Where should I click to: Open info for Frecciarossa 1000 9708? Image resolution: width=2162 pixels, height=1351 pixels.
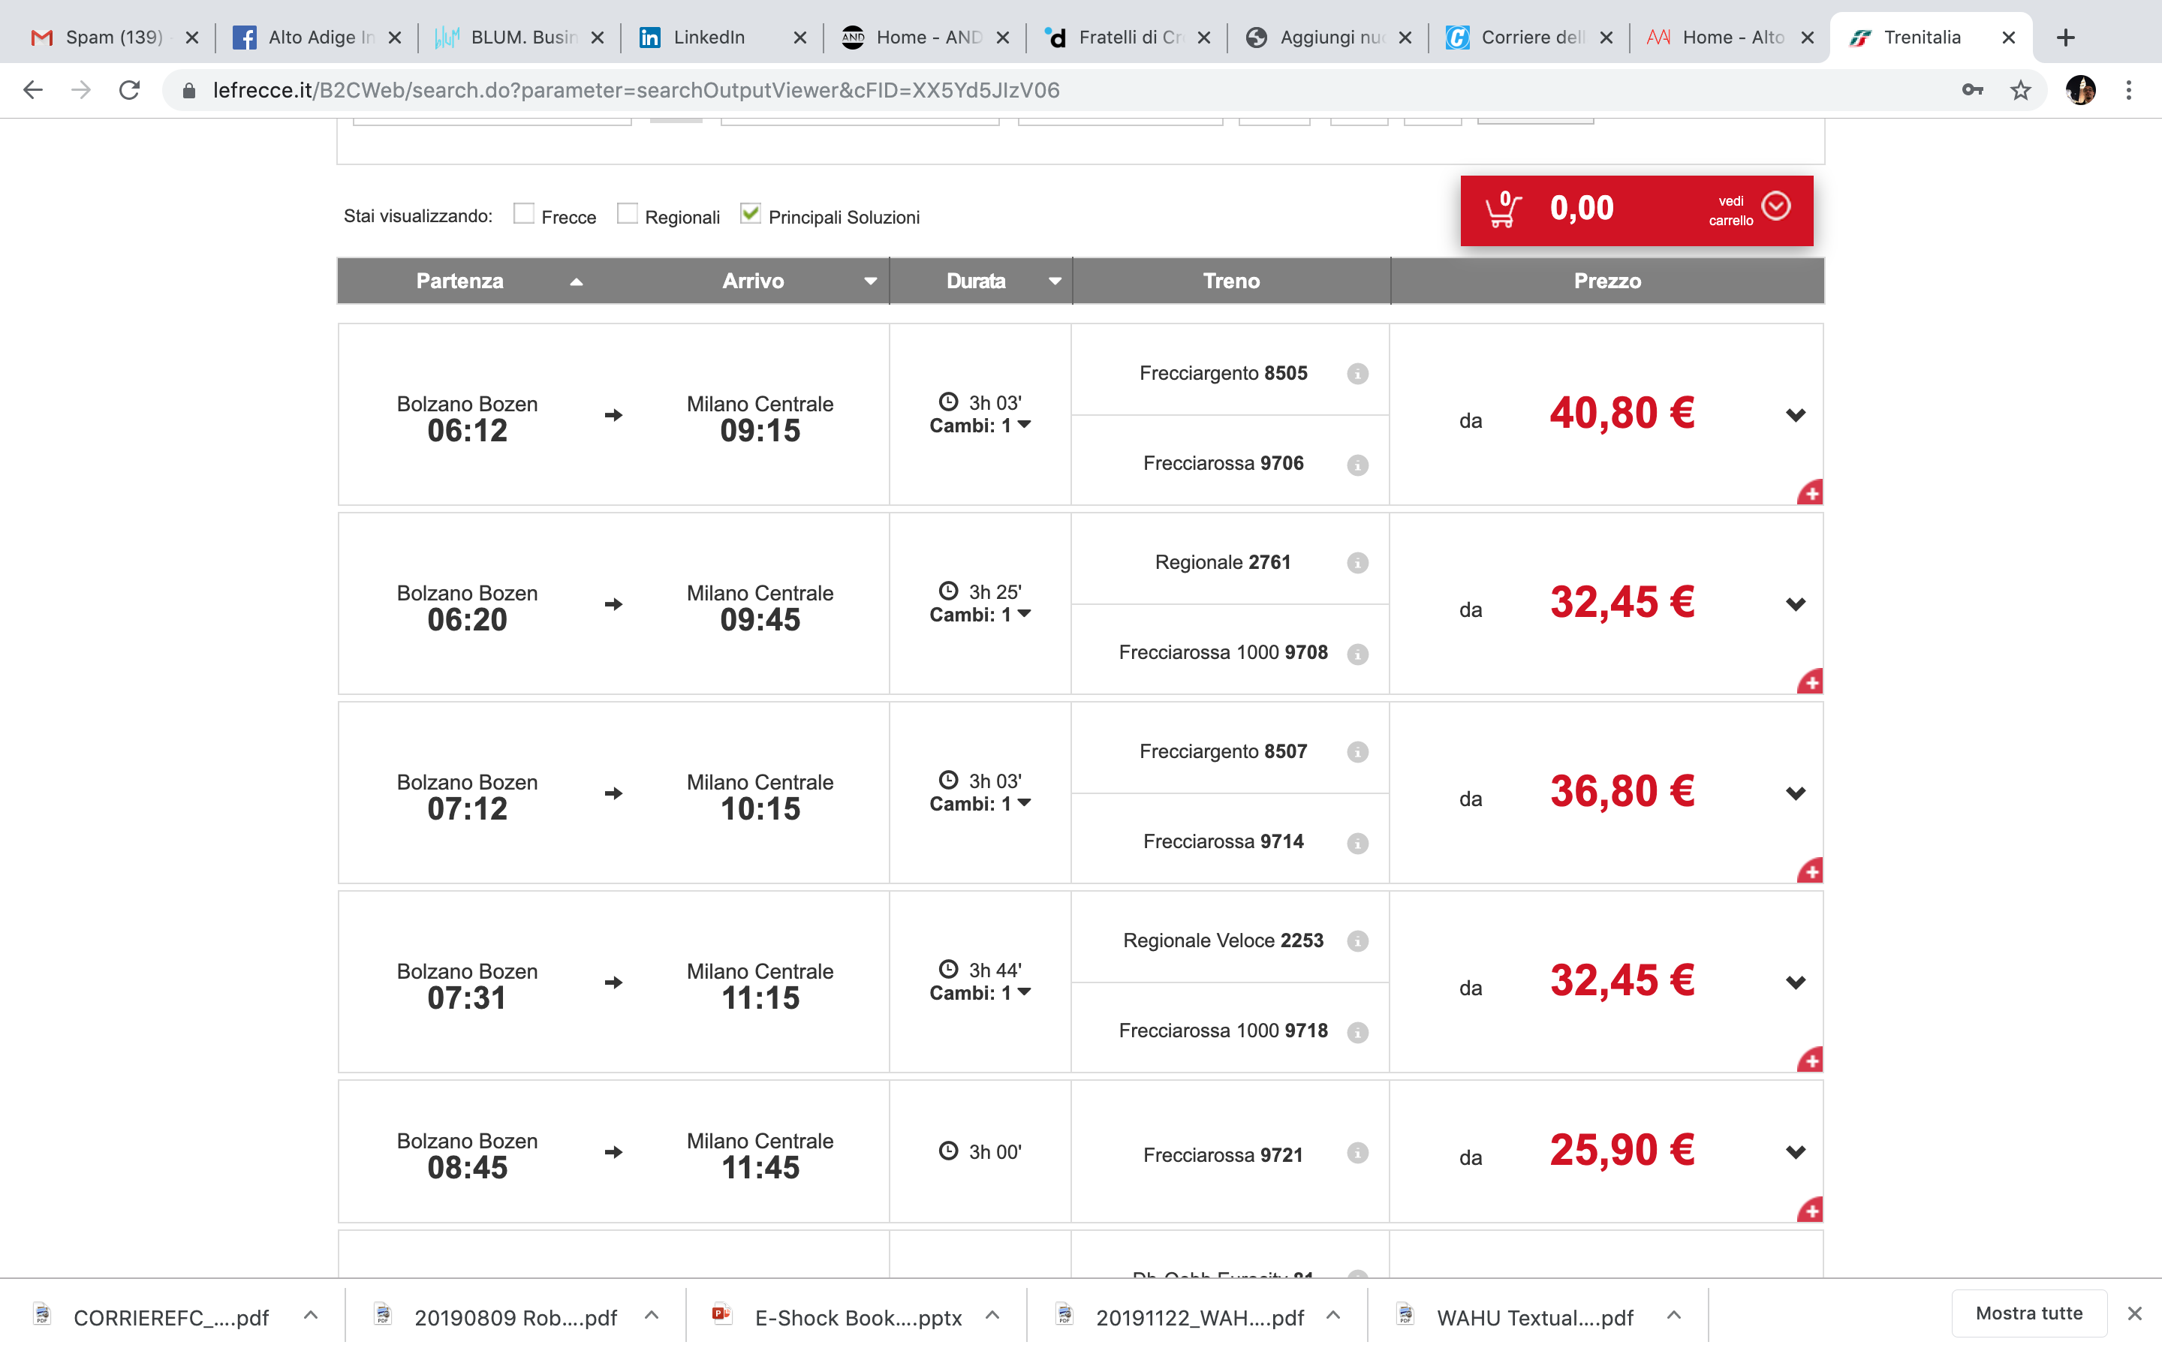(x=1357, y=654)
